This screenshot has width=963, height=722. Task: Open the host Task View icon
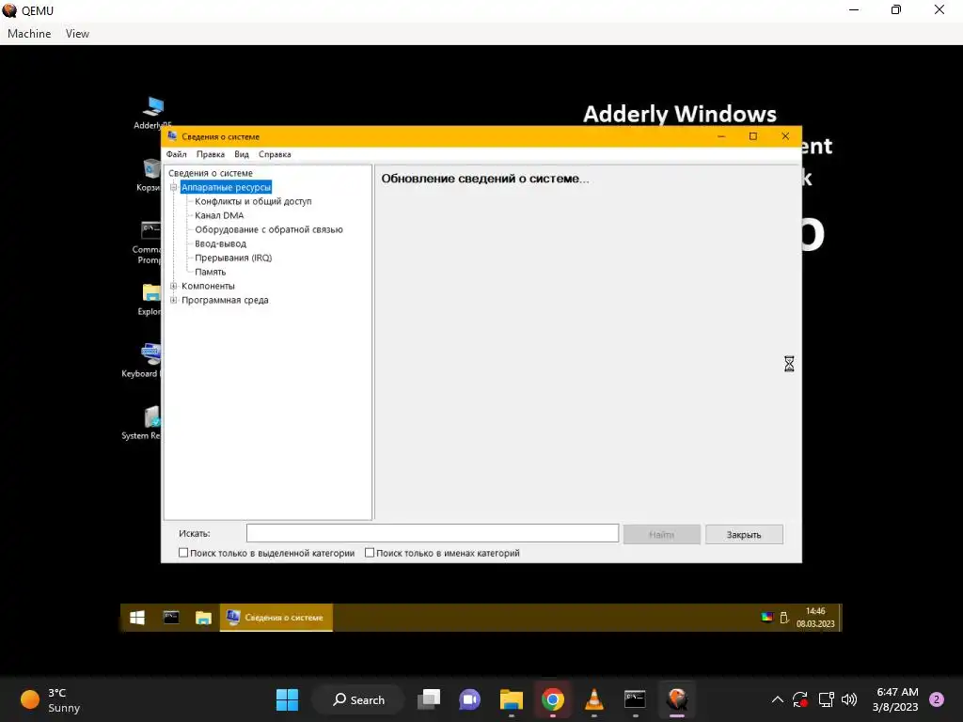pos(429,699)
